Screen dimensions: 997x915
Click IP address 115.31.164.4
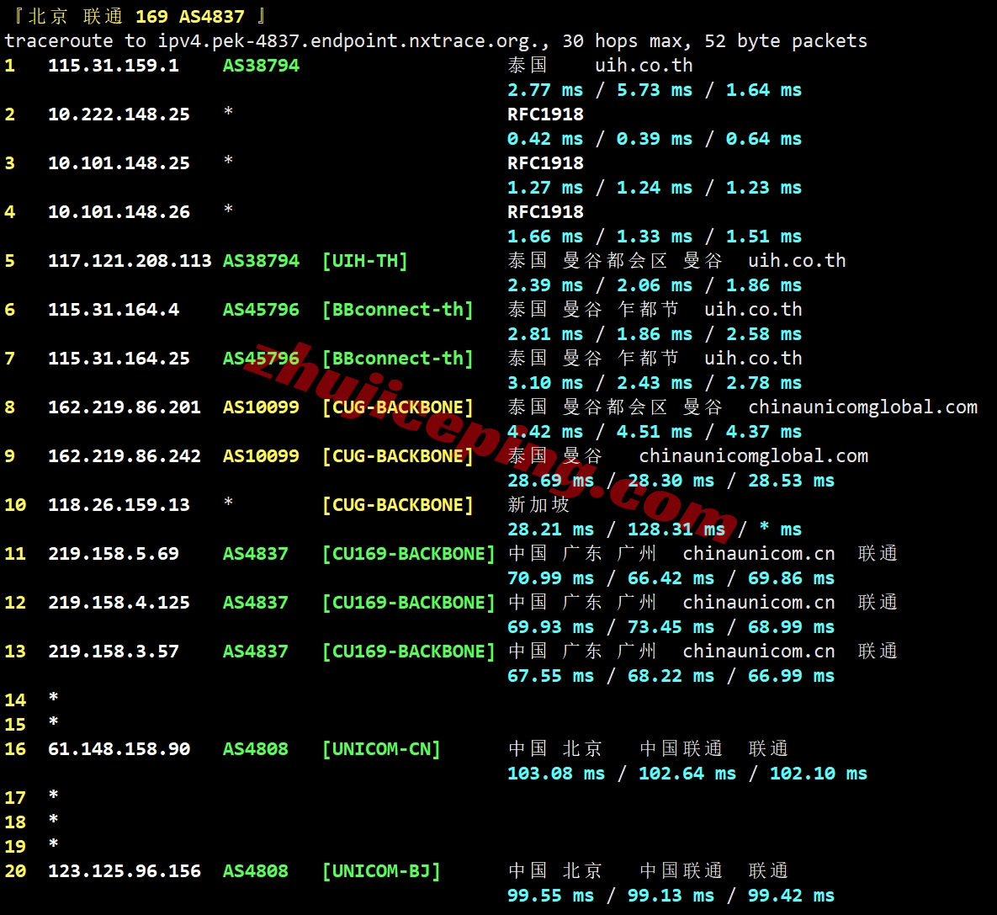click(x=114, y=310)
